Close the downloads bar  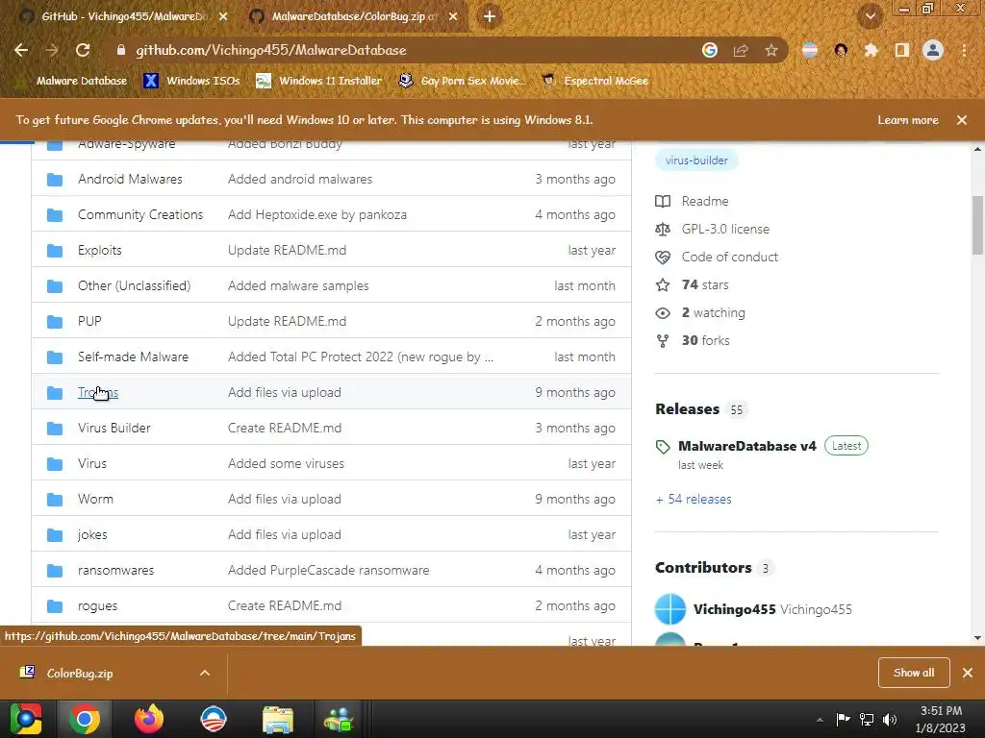pyautogui.click(x=968, y=673)
